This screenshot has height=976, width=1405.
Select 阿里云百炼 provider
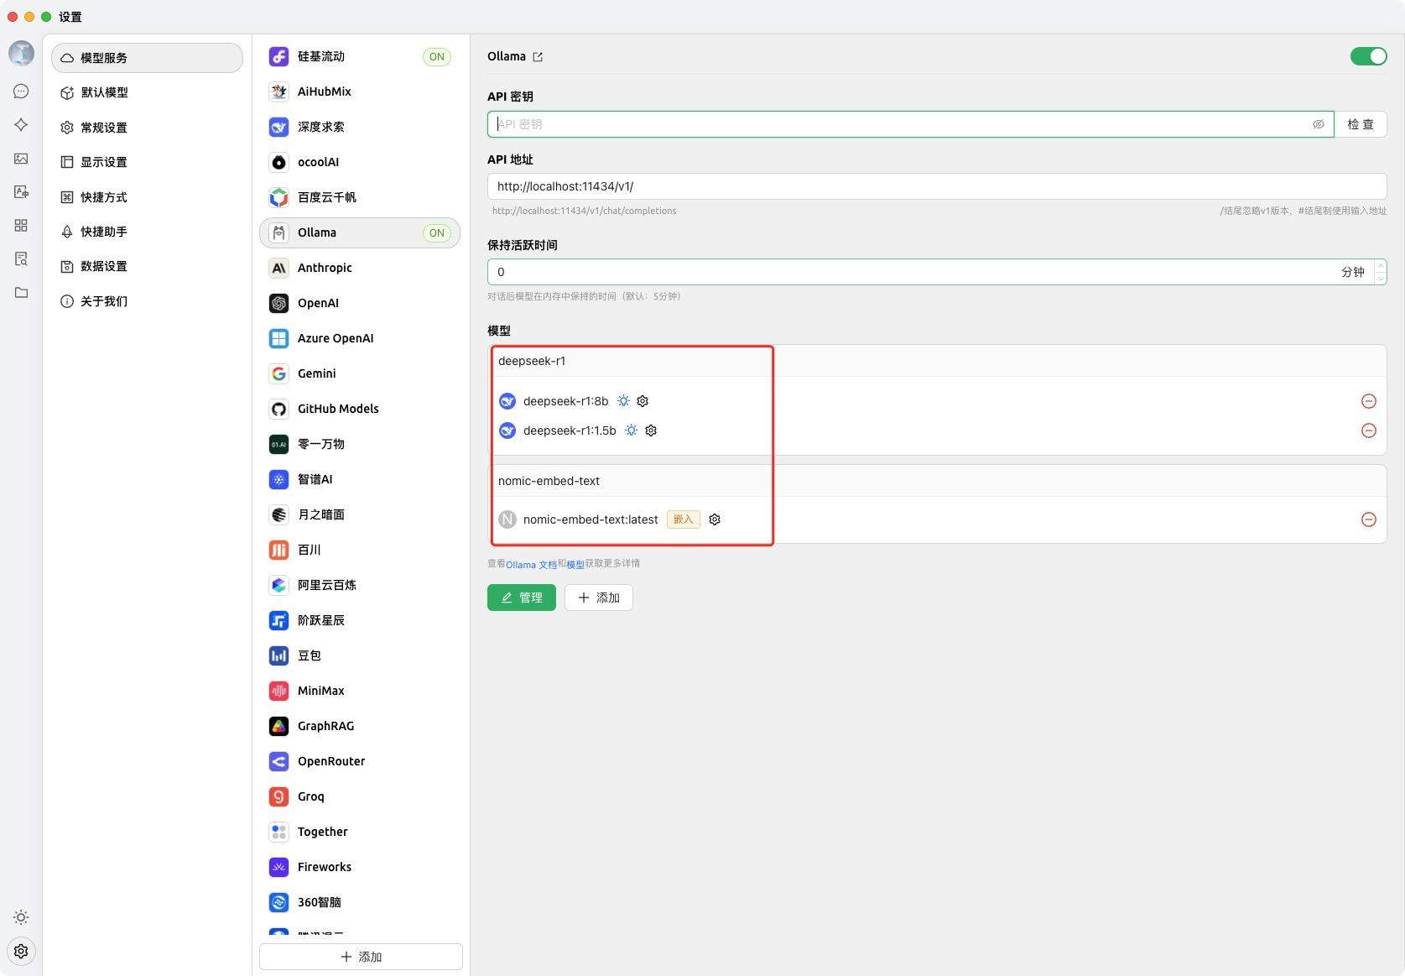[x=360, y=585]
